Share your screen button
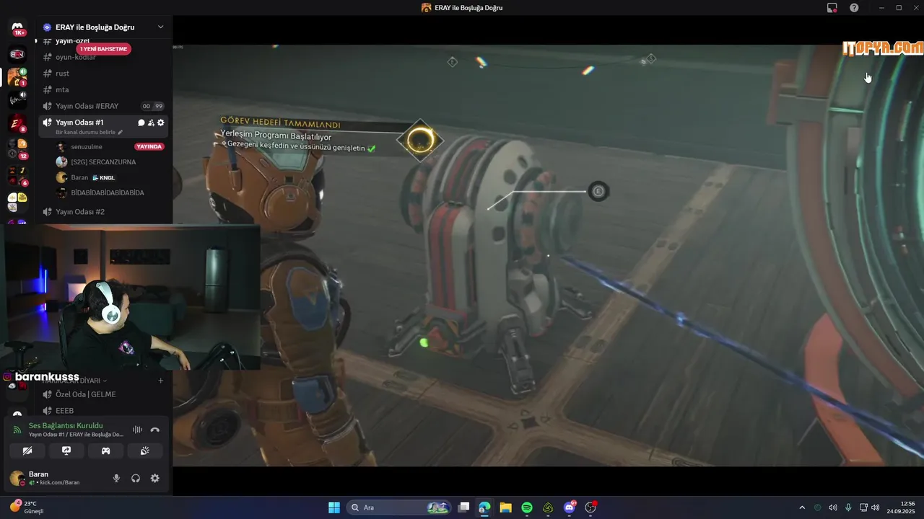Image resolution: width=924 pixels, height=519 pixels. click(66, 451)
